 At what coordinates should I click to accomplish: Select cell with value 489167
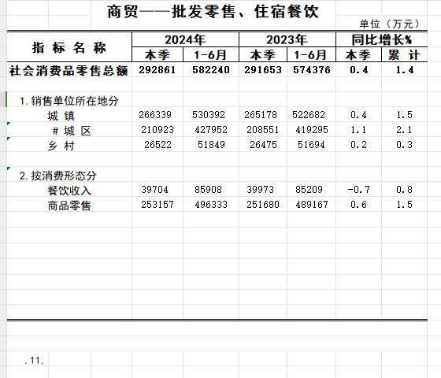(311, 205)
